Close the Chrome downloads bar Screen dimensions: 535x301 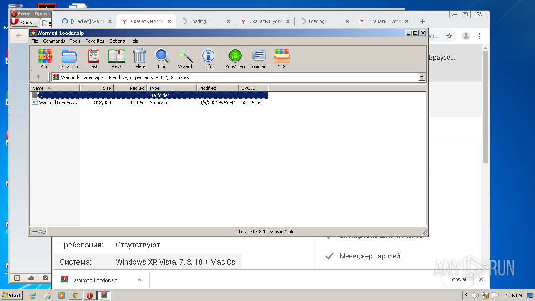tap(481, 279)
